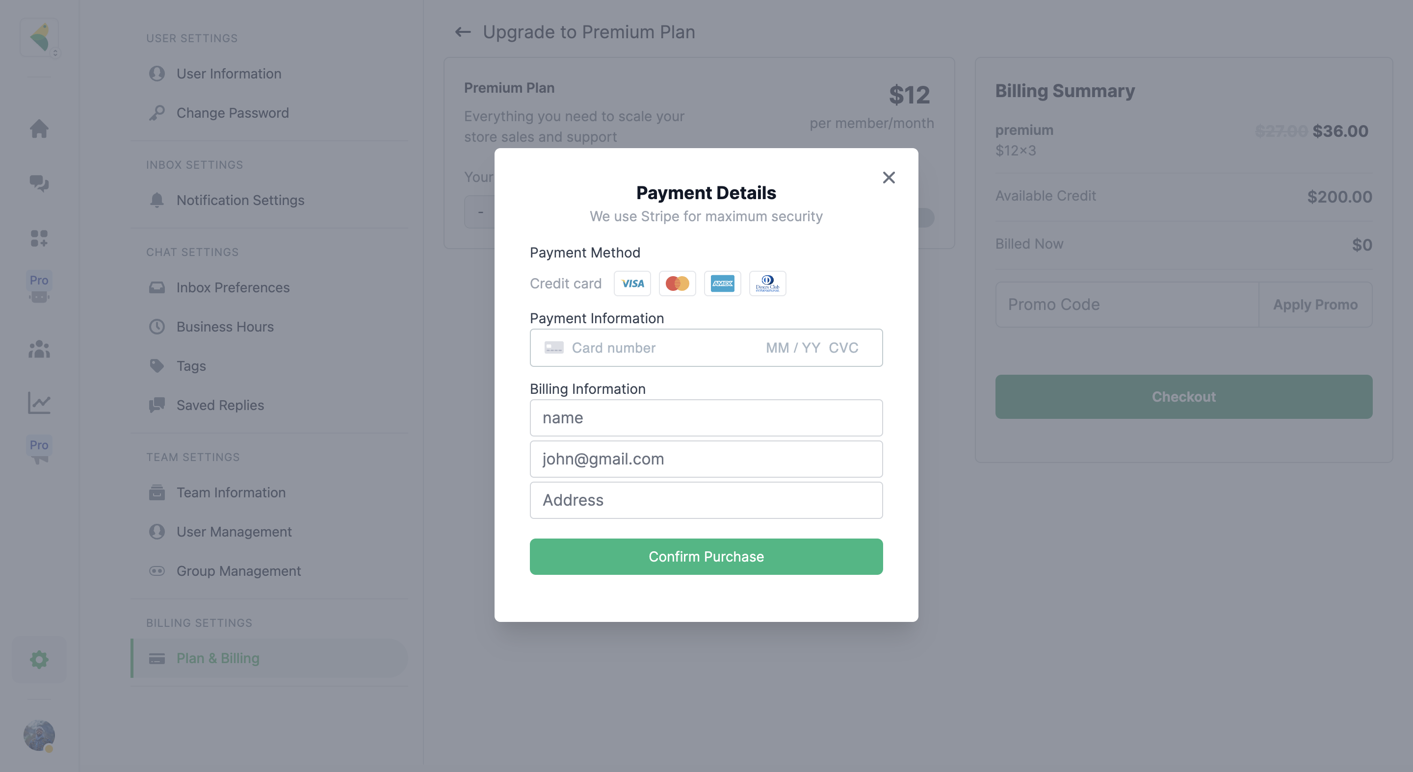Select the Mastercard payment icon
The width and height of the screenshot is (1413, 772).
(677, 283)
